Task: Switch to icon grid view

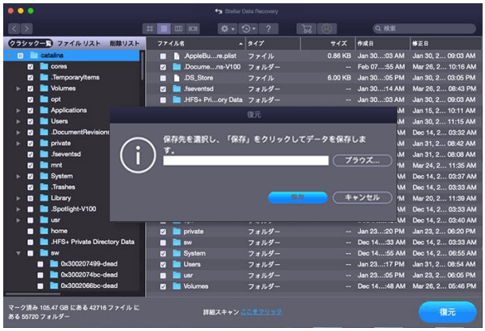Action: coord(150,29)
